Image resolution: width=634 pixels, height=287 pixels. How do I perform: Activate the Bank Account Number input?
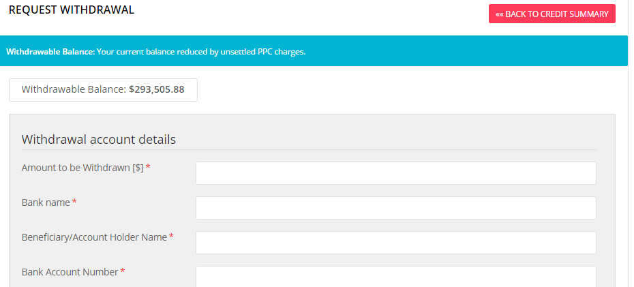click(x=396, y=277)
